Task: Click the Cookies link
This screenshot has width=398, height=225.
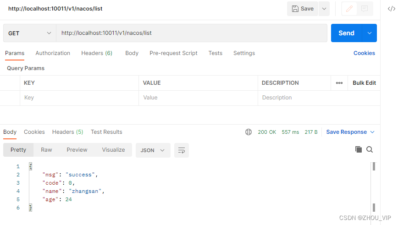Action: (364, 53)
